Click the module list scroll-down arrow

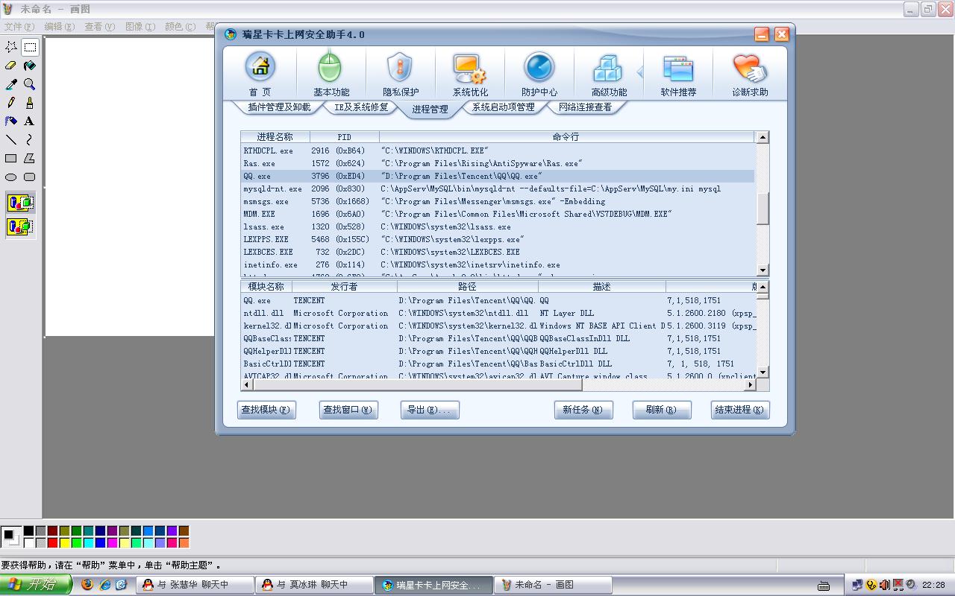pyautogui.click(x=763, y=372)
